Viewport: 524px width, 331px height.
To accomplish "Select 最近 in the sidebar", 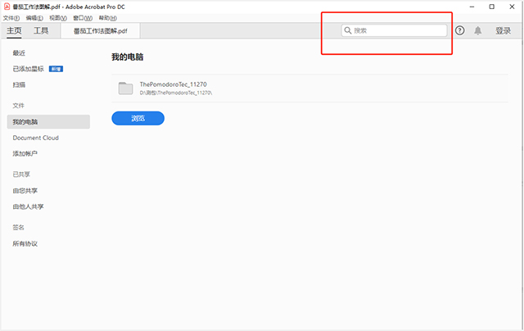I will pos(19,52).
